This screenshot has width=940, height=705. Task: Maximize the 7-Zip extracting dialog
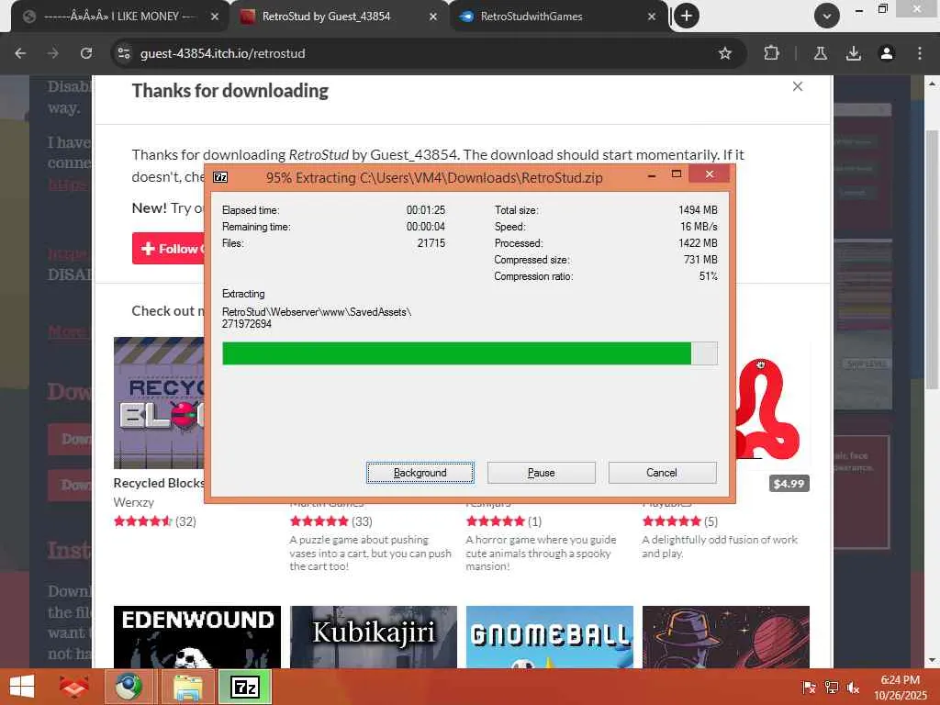677,174
